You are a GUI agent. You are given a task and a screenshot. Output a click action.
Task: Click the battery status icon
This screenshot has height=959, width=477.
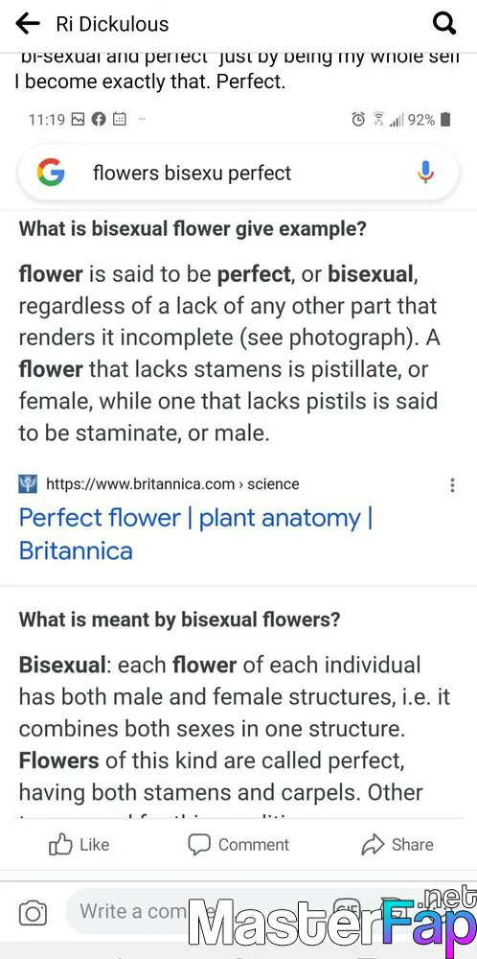click(445, 119)
